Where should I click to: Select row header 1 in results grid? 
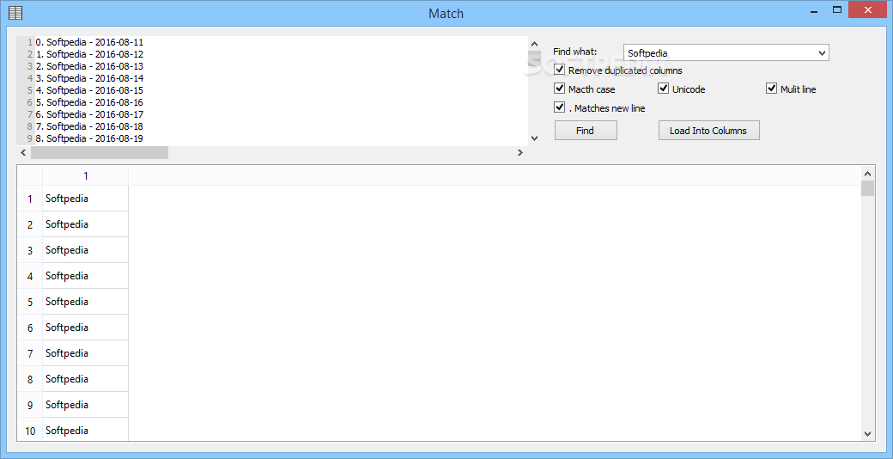pyautogui.click(x=30, y=199)
